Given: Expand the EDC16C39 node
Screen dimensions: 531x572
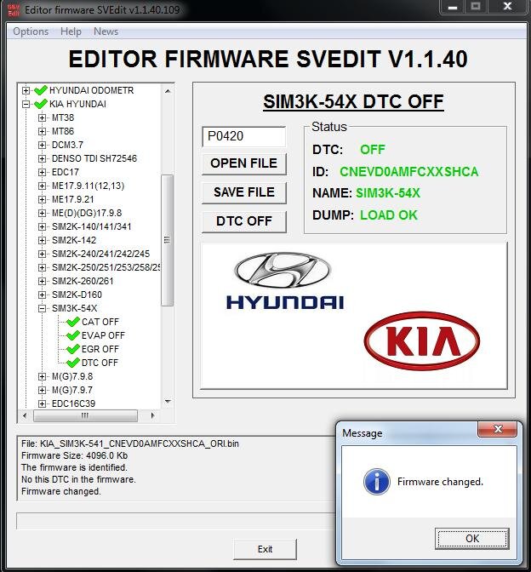Looking at the screenshot, I should point(42,403).
